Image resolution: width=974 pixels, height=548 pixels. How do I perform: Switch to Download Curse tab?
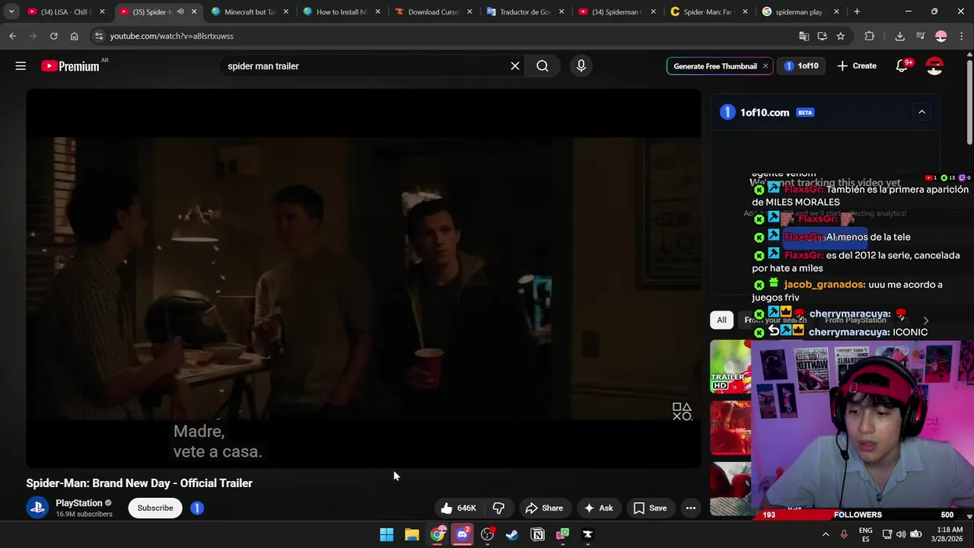432,11
